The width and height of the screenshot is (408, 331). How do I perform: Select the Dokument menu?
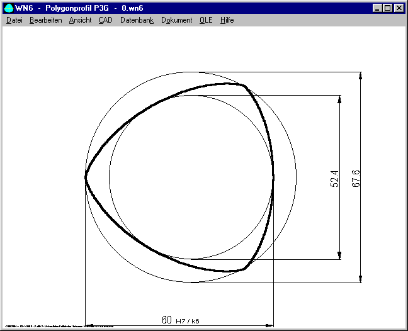tap(176, 20)
